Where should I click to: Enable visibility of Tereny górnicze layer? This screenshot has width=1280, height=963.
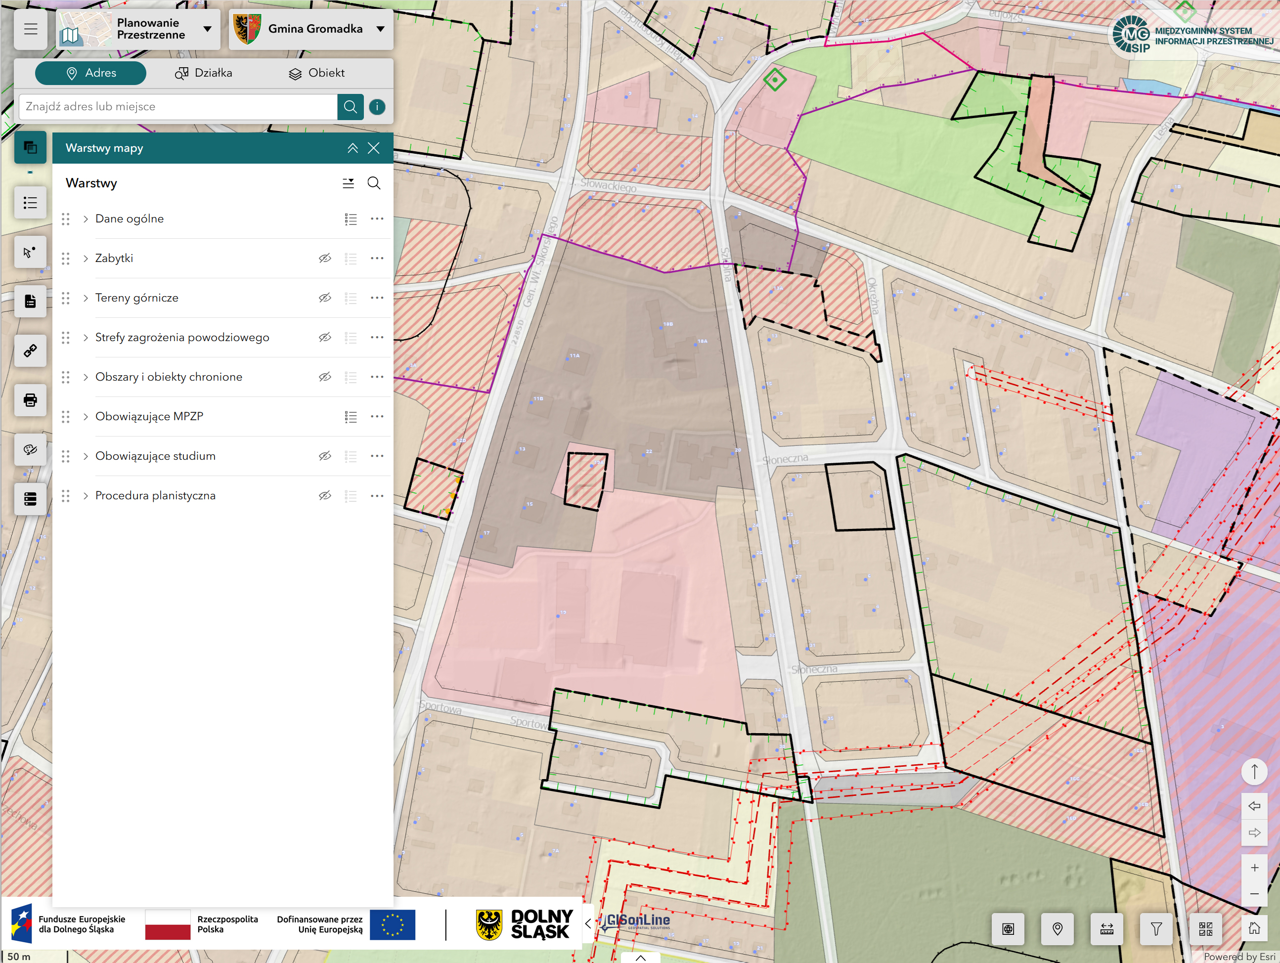click(x=325, y=298)
